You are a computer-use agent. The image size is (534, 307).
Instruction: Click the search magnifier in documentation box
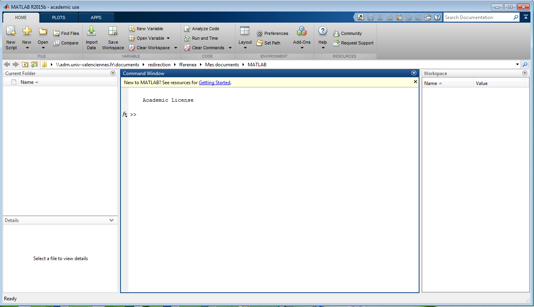pos(516,17)
